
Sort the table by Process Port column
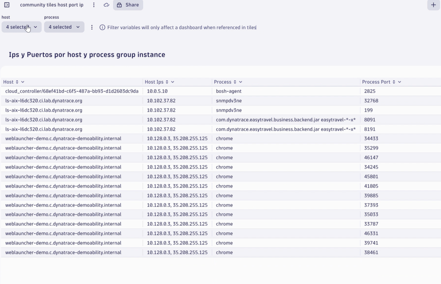click(x=394, y=82)
